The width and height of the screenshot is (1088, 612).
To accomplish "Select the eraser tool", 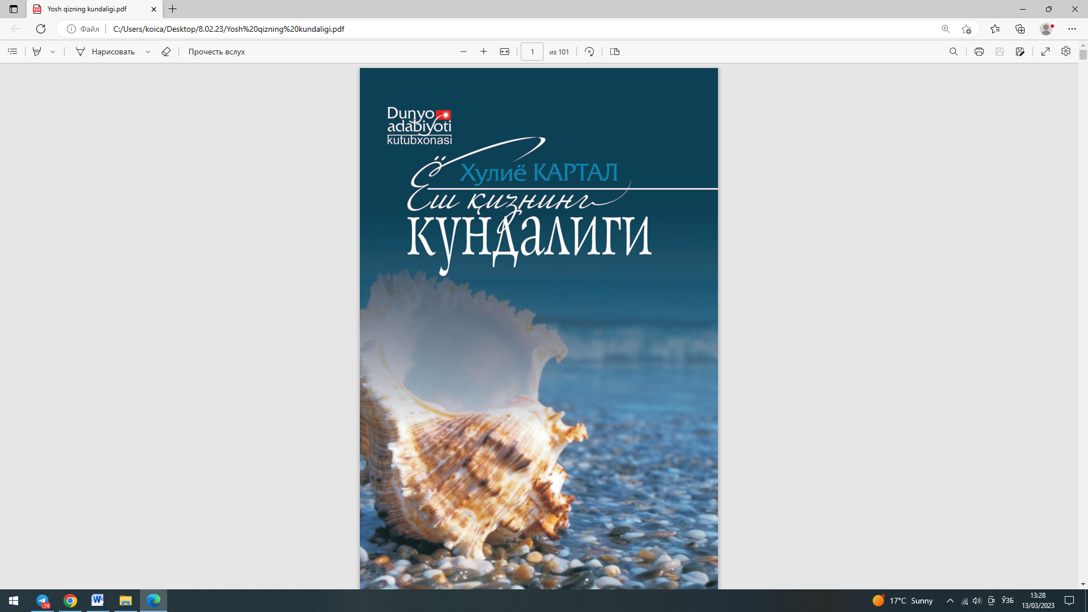I will 166,52.
